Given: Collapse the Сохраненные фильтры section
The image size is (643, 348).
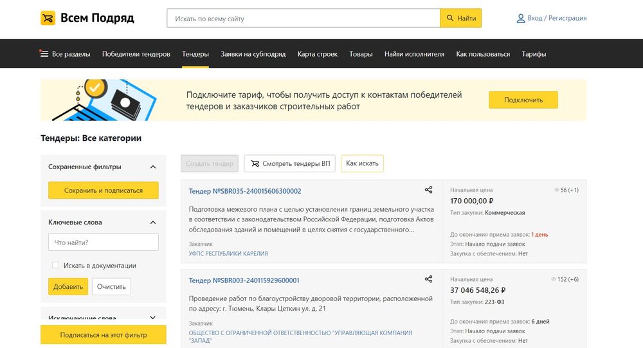Looking at the screenshot, I should click(153, 167).
